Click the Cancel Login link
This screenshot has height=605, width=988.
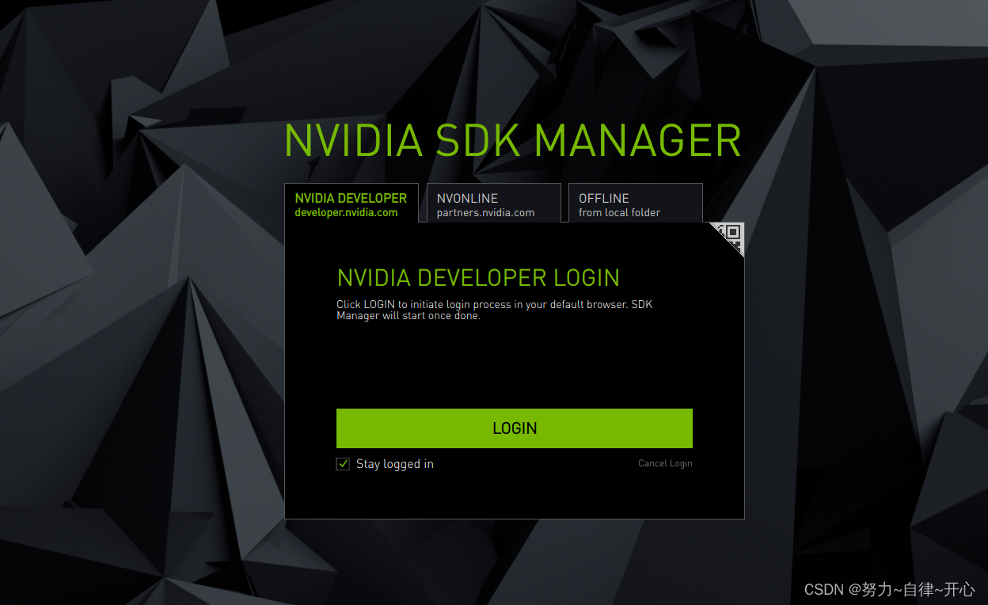pos(665,463)
